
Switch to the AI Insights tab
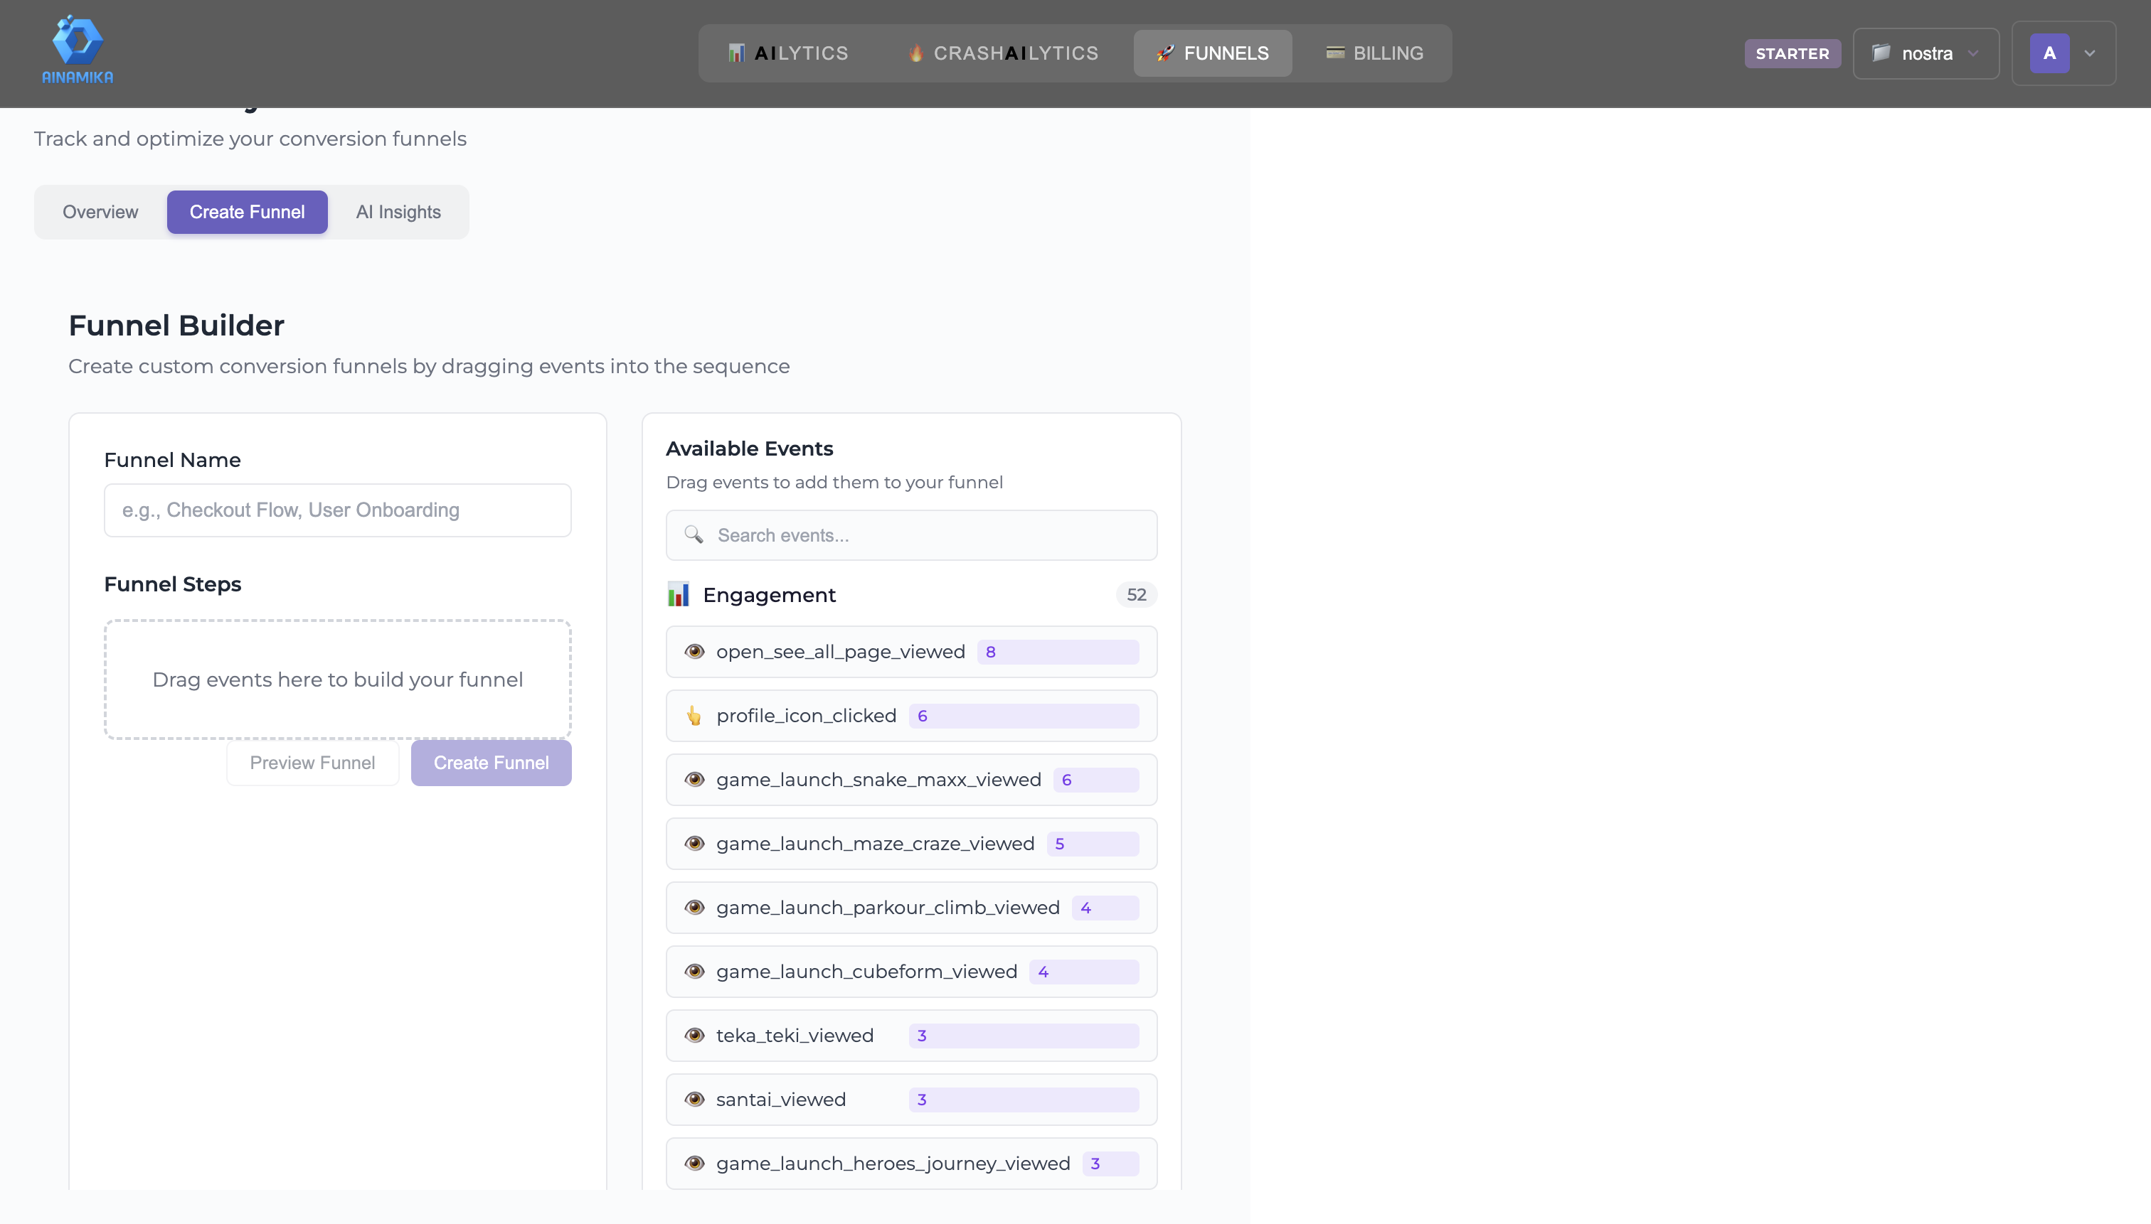pos(398,212)
